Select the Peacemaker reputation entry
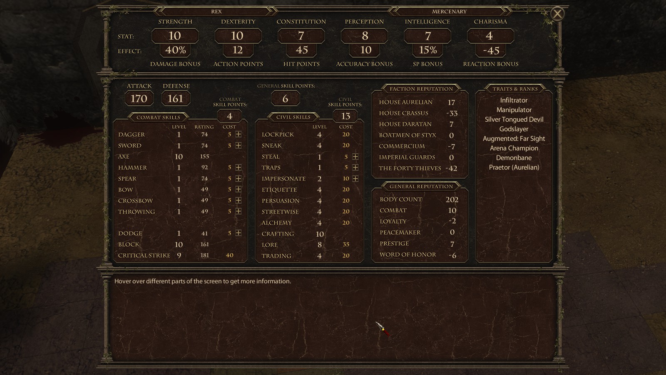 (x=400, y=232)
